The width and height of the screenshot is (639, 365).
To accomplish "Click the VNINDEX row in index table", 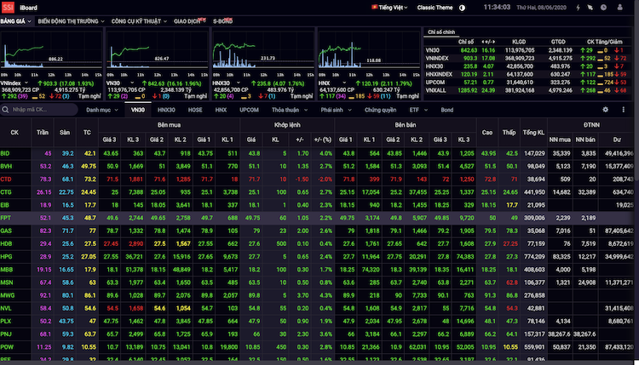I will [x=527, y=58].
